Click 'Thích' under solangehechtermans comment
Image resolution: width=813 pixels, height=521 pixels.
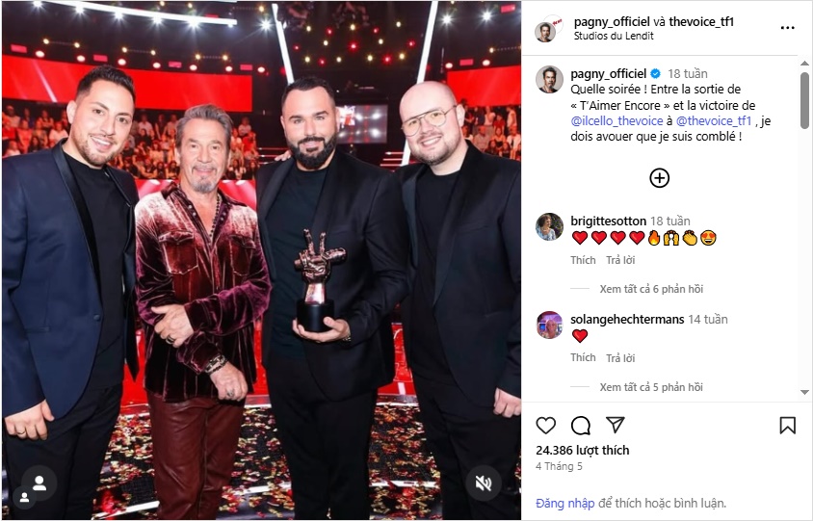click(583, 357)
